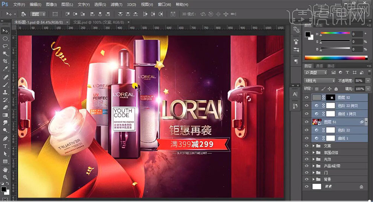Select the Eraser tool
The width and height of the screenshot is (373, 202).
pyautogui.click(x=5, y=107)
